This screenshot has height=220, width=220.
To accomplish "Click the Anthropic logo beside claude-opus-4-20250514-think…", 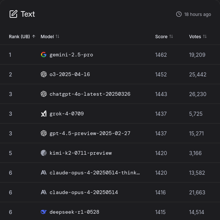I will coord(44,173).
